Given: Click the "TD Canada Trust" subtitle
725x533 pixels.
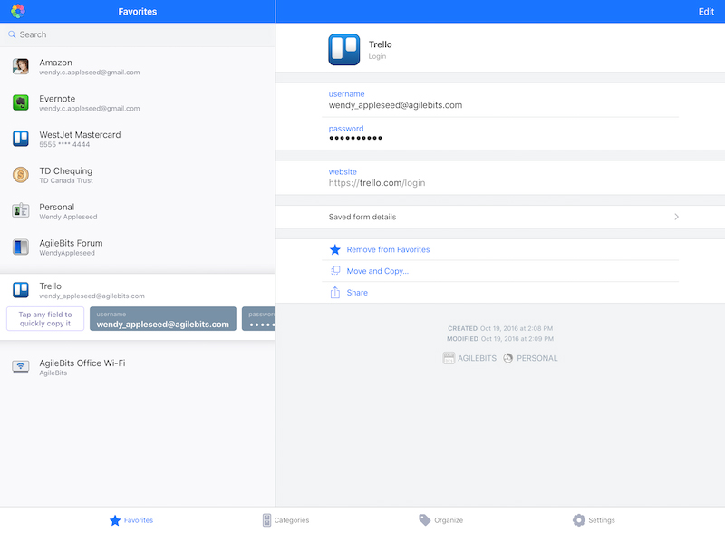Looking at the screenshot, I should [66, 181].
